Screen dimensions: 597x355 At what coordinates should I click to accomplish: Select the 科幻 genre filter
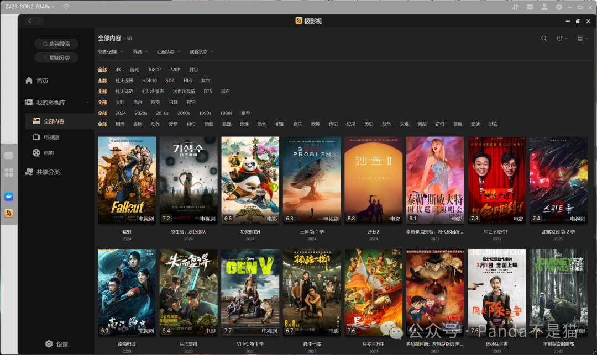[x=191, y=124]
